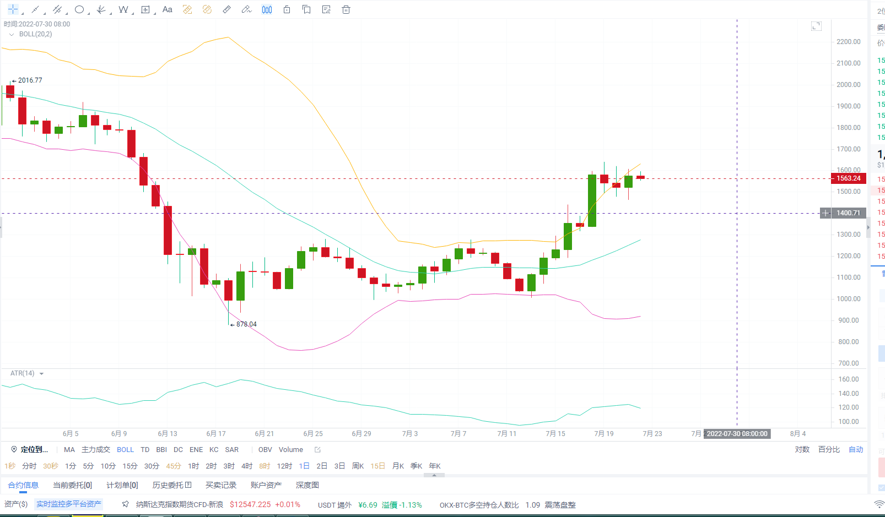Viewport: 885px width, 517px height.
Task: Expand chart with the fullscreen corner icon
Action: tap(816, 26)
